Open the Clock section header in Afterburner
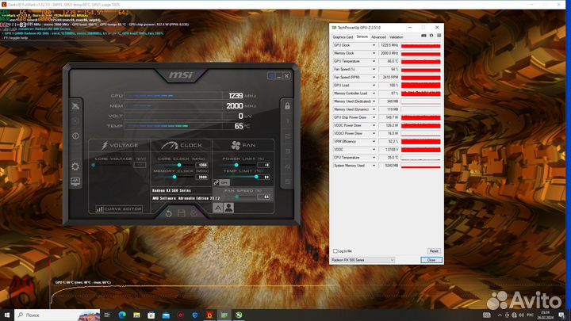This screenshot has height=321, width=571. pyautogui.click(x=182, y=145)
